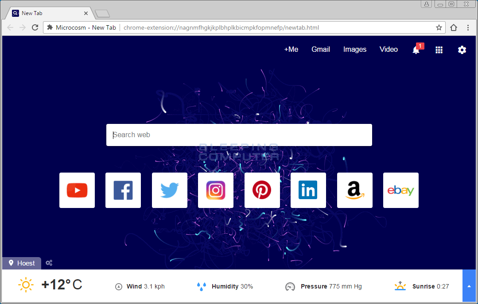This screenshot has height=304, width=478.
Task: Click the Sunrise 0:27 text
Action: (431, 286)
